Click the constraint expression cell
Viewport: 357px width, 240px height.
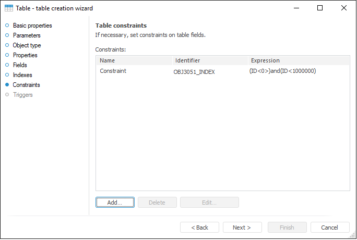point(283,71)
